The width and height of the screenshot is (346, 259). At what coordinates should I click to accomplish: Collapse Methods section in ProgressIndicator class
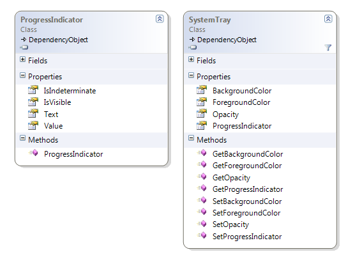(x=22, y=138)
